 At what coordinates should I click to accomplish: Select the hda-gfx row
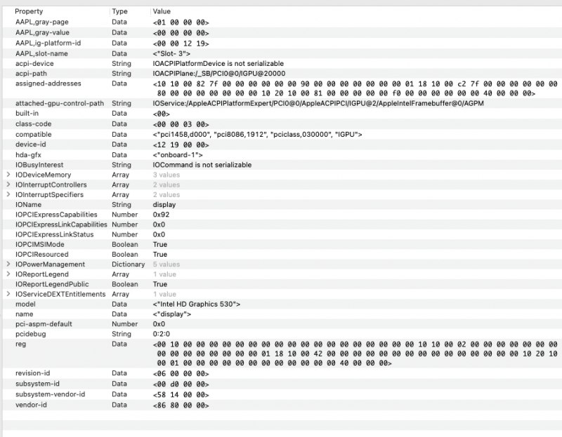click(29, 154)
